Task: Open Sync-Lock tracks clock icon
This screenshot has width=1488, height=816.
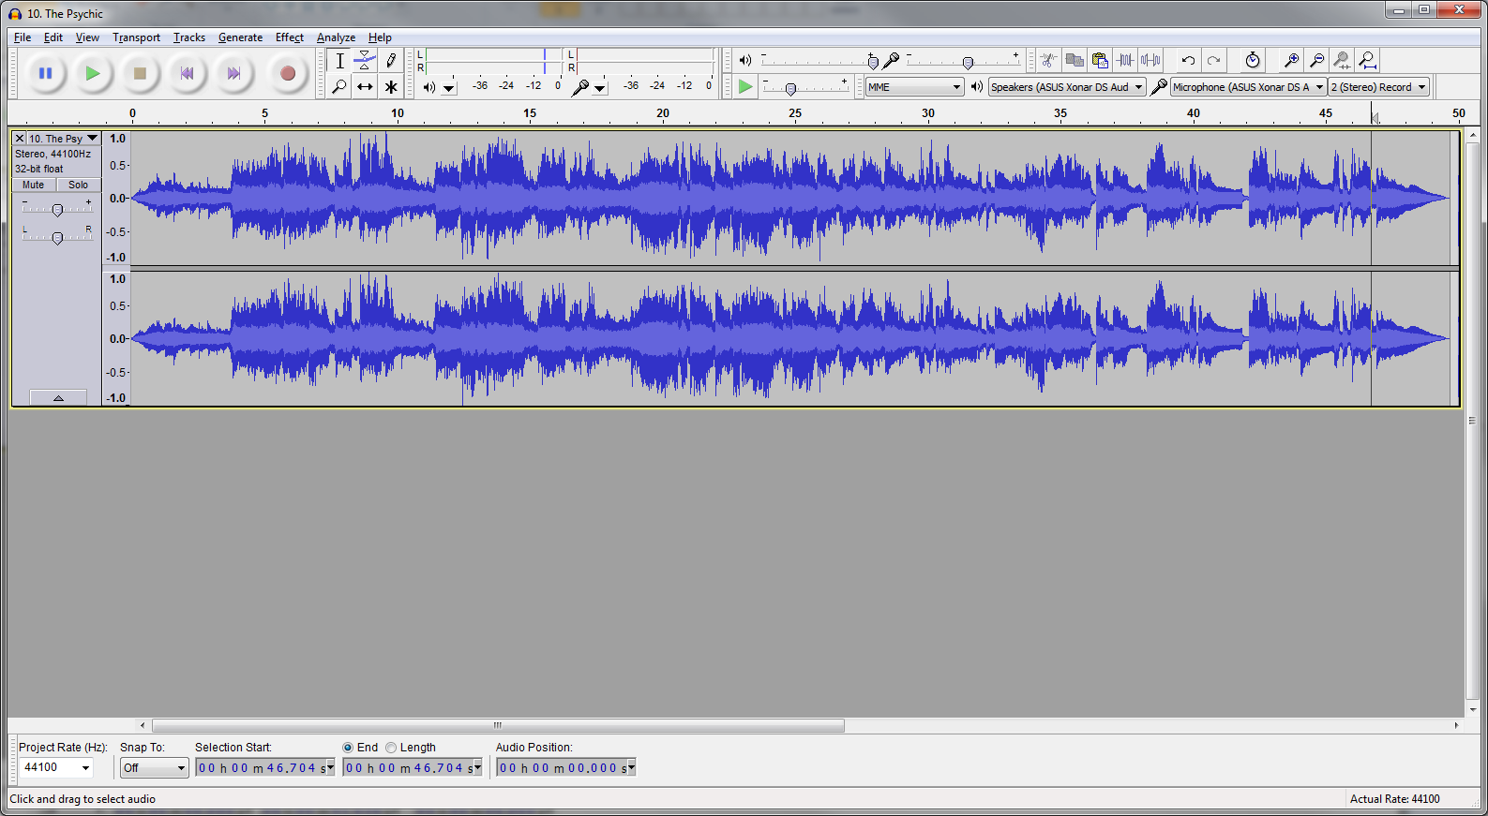Action: pyautogui.click(x=1253, y=60)
